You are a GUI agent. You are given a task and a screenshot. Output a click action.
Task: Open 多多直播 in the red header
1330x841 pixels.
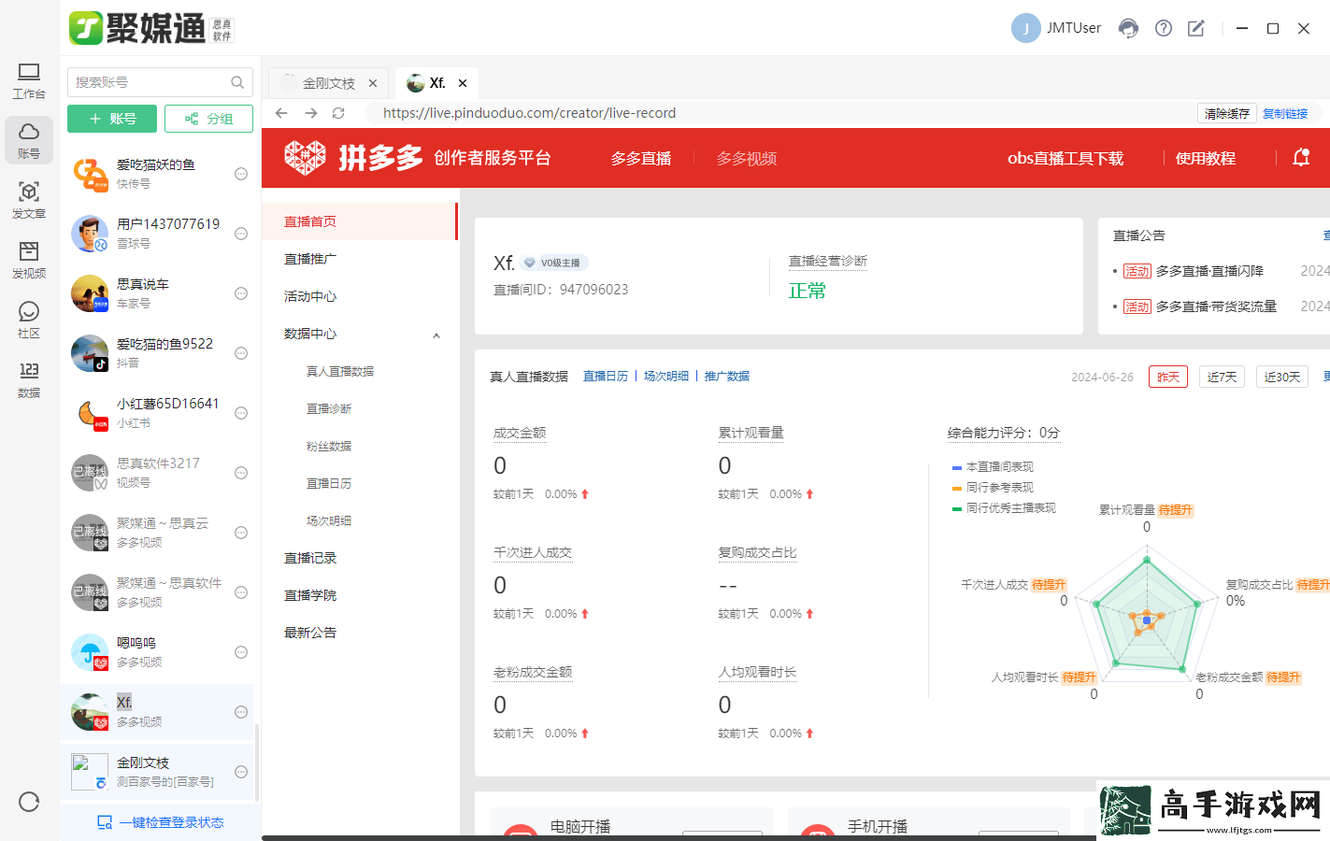point(641,159)
